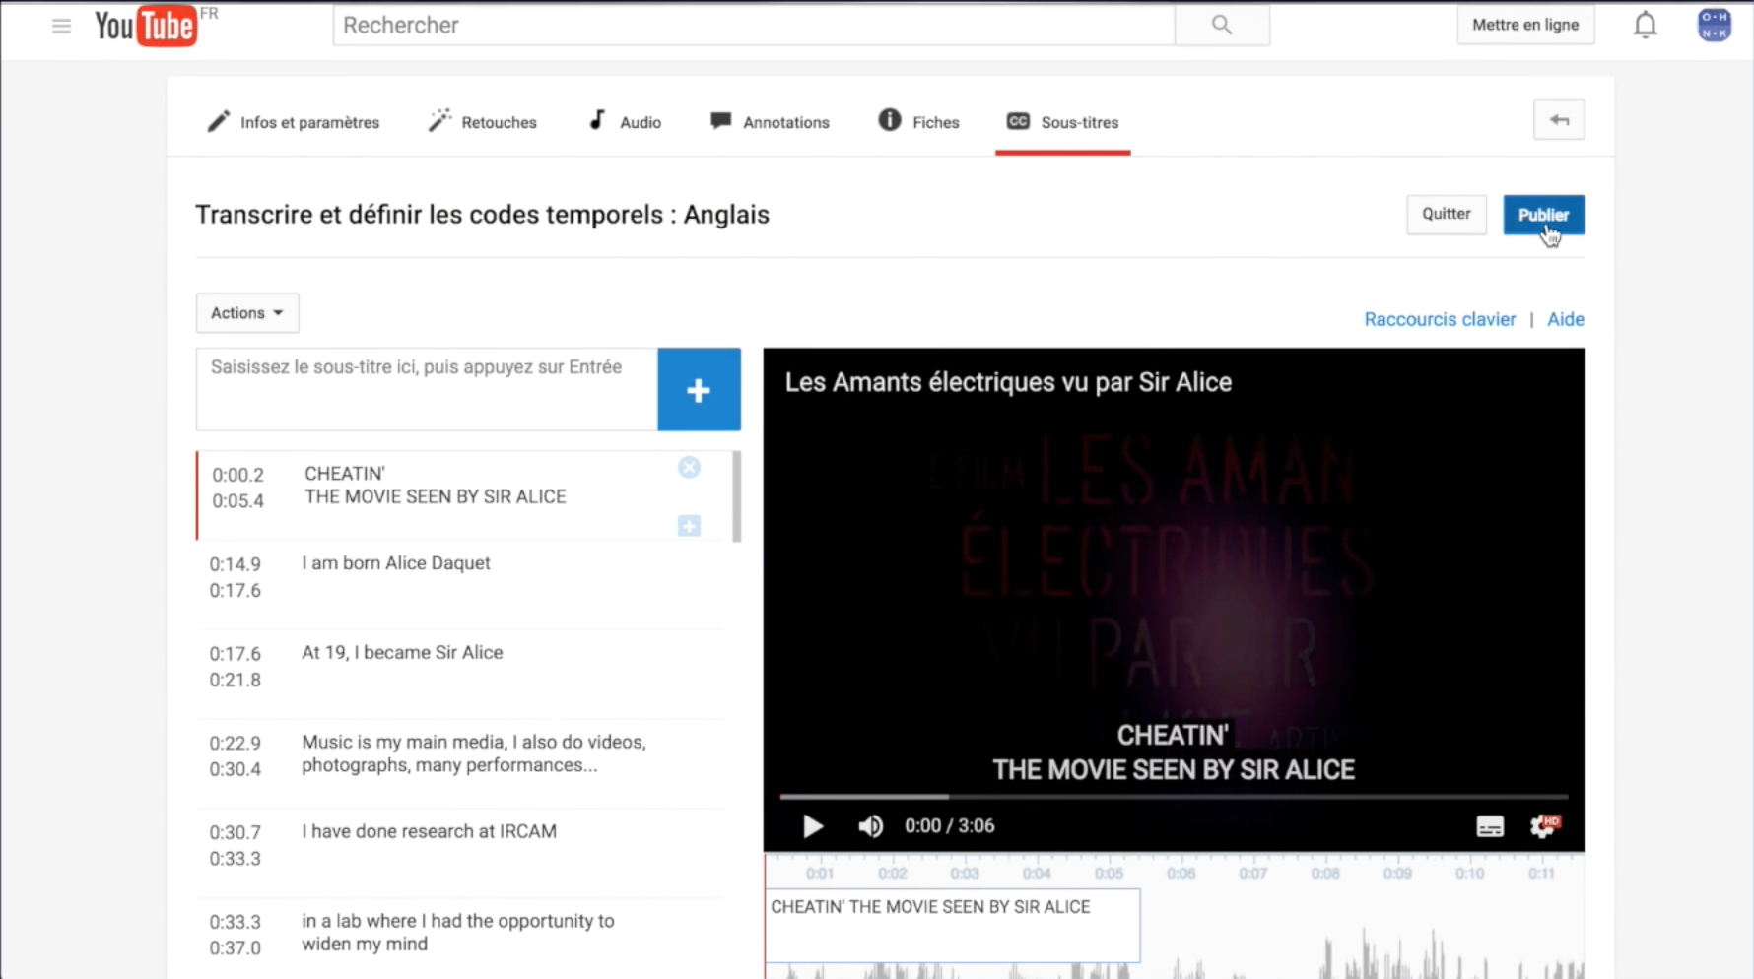Viewport: 1754px width, 979px height.
Task: Open the notifications bell
Action: tap(1645, 26)
